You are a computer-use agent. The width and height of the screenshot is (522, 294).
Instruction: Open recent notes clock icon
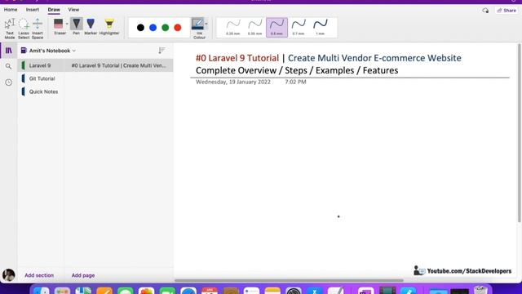[9, 82]
